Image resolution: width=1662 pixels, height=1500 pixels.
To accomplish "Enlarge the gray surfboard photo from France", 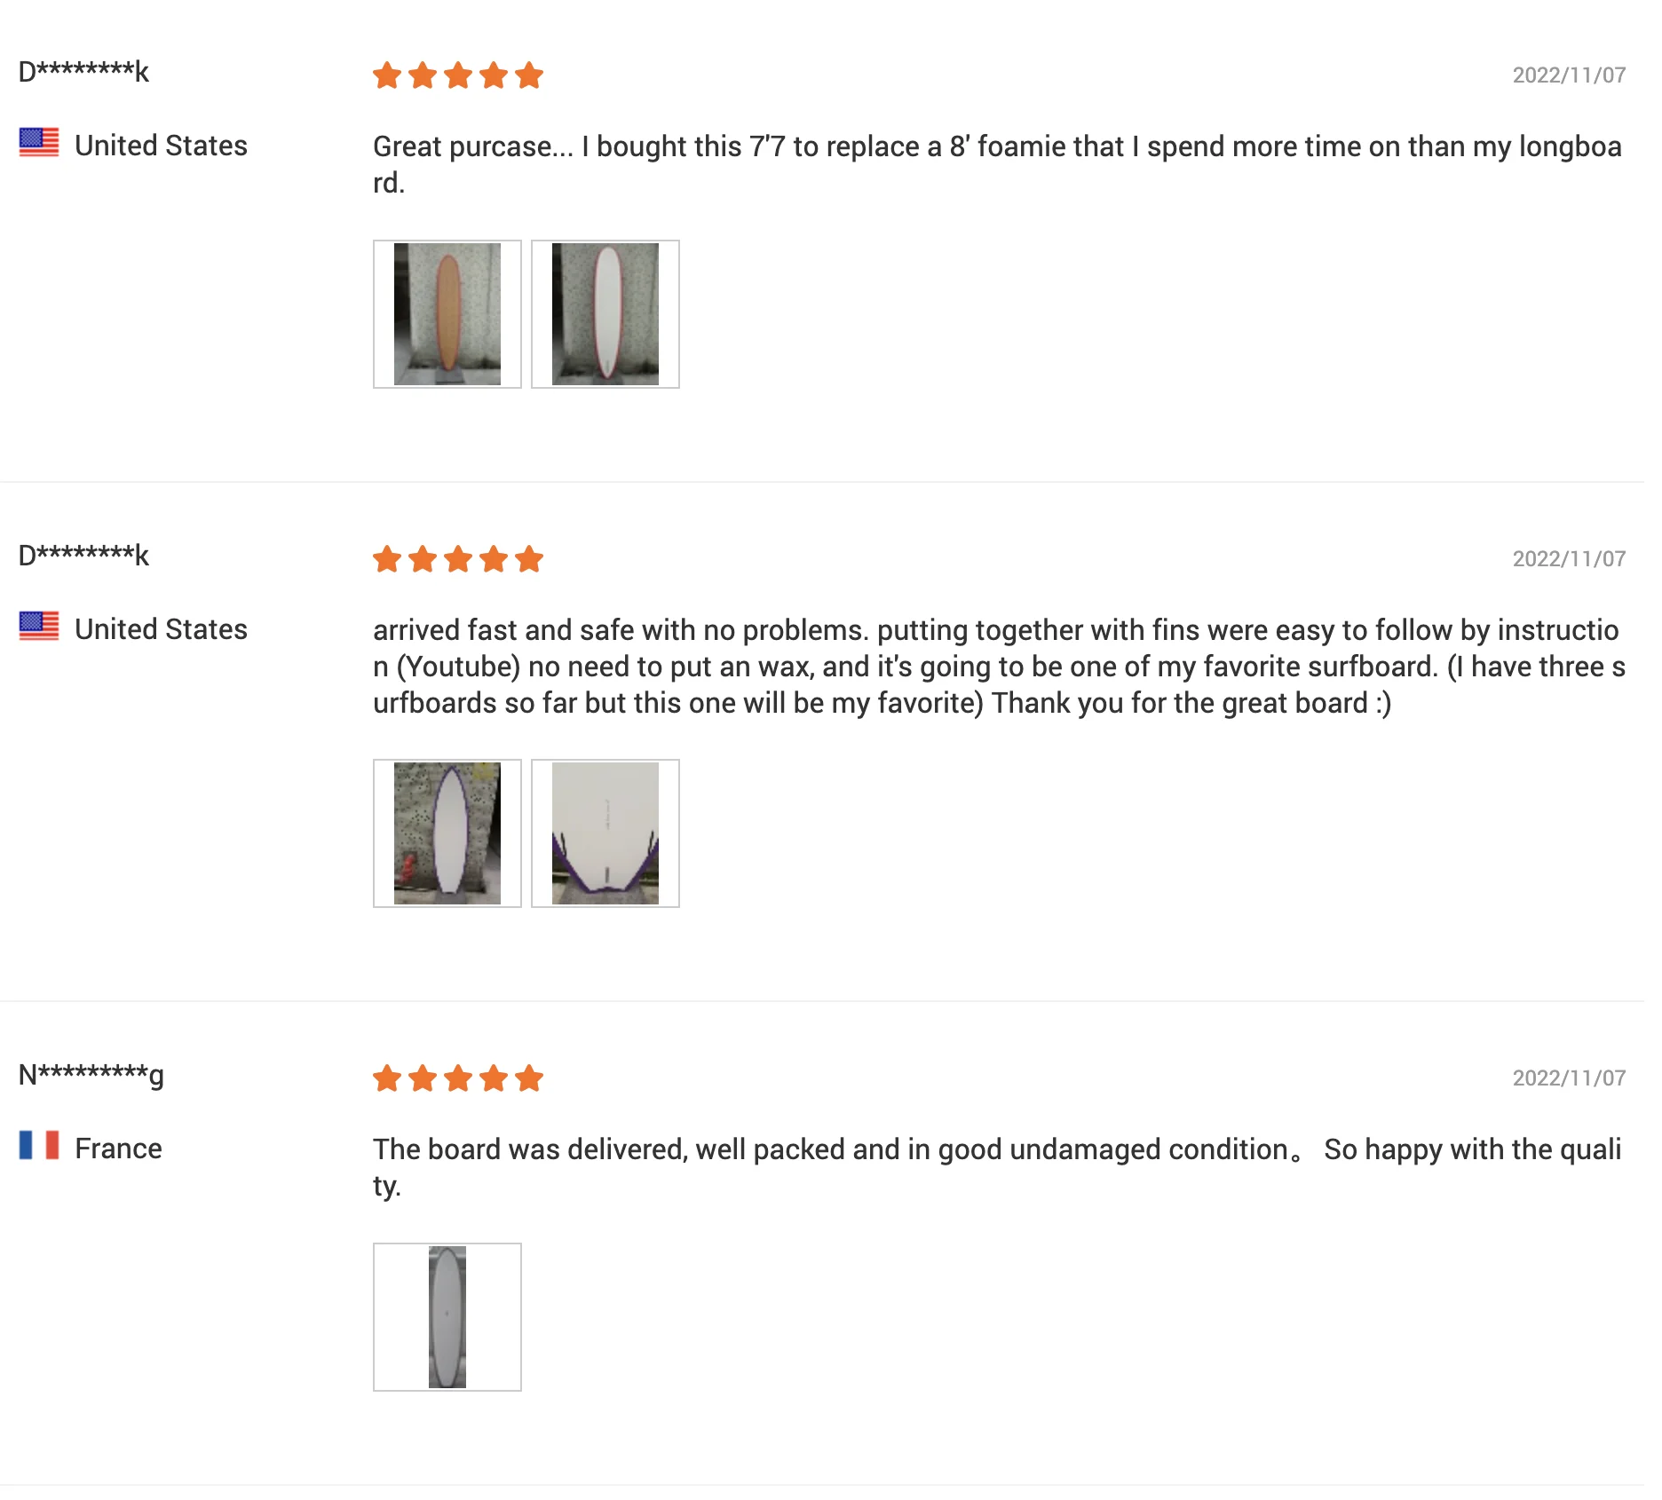I will pos(447,1317).
